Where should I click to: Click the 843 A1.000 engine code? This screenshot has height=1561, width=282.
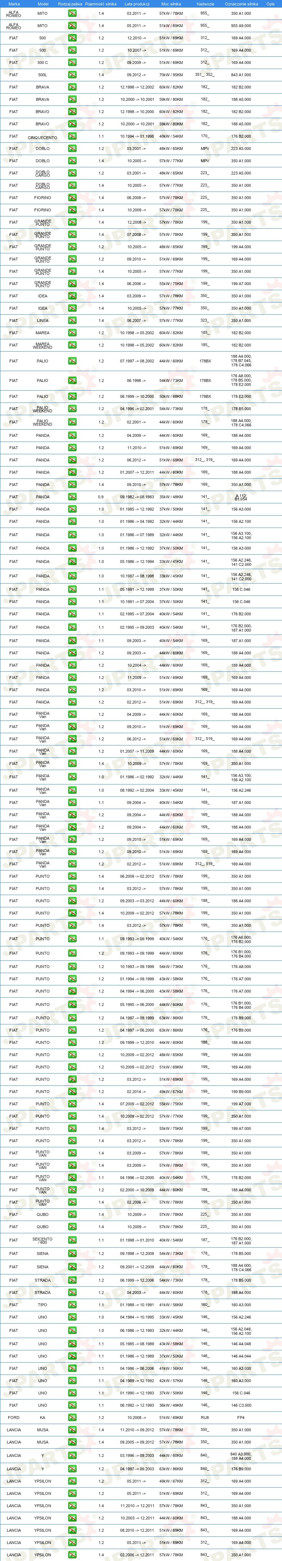241,75
